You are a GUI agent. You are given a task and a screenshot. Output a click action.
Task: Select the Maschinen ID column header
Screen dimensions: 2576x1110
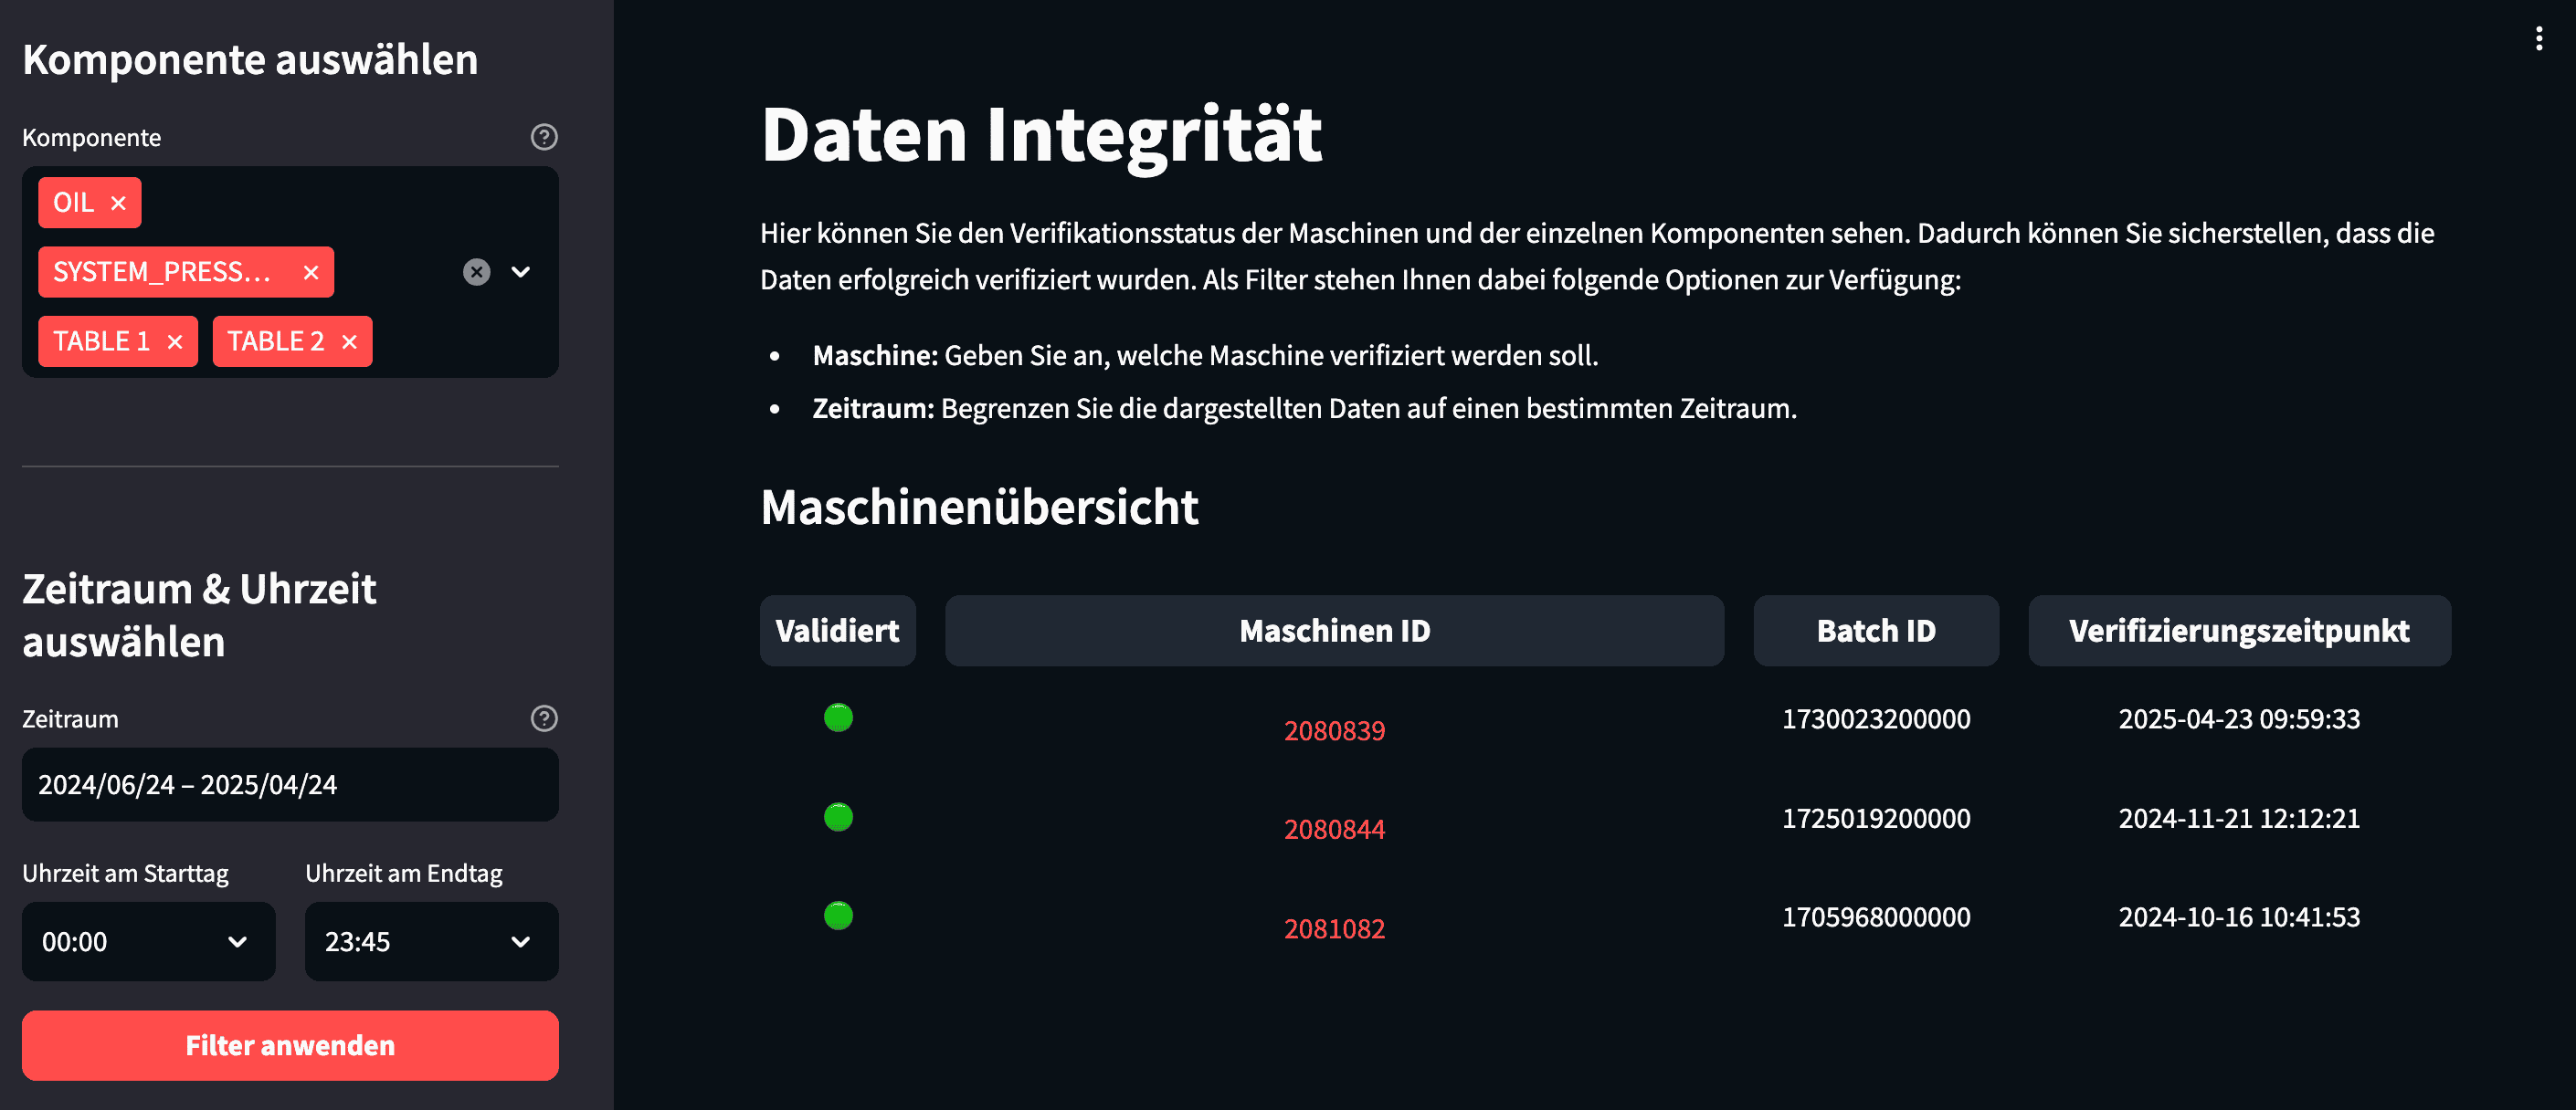click(1334, 631)
